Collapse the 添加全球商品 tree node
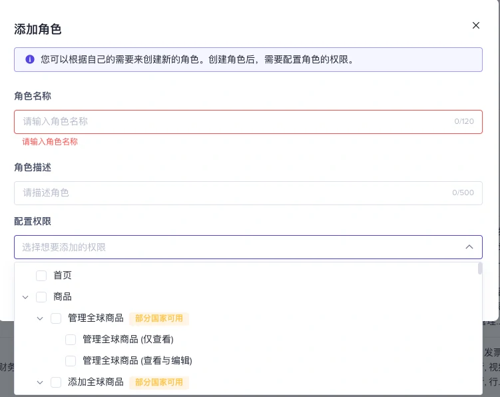 tap(40, 382)
